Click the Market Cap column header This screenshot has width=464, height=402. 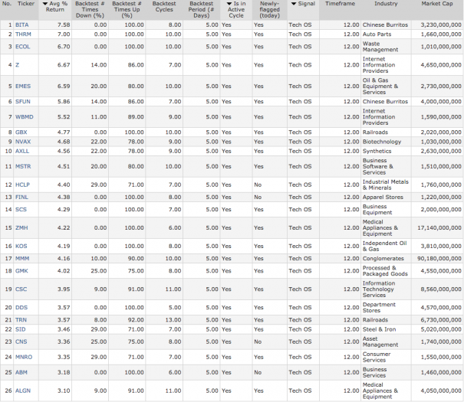tap(437, 4)
